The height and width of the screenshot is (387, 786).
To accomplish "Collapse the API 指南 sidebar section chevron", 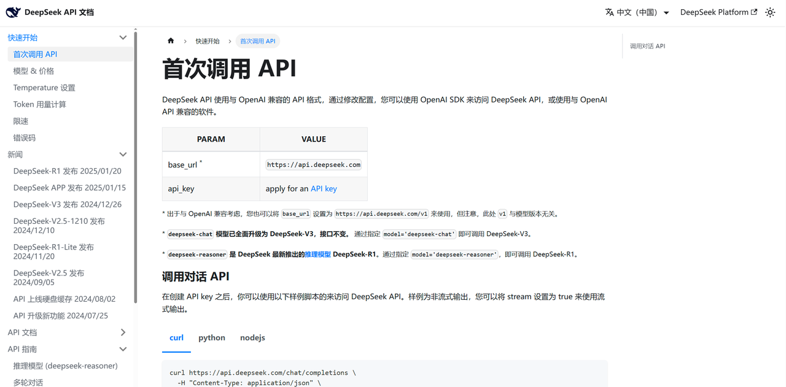I will [x=123, y=349].
